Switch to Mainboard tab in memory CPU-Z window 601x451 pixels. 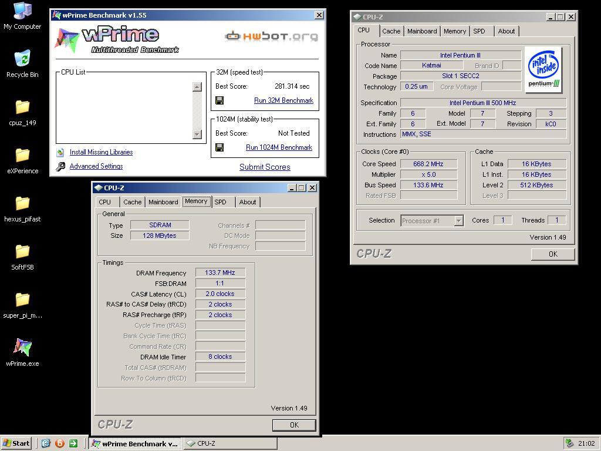click(x=163, y=202)
